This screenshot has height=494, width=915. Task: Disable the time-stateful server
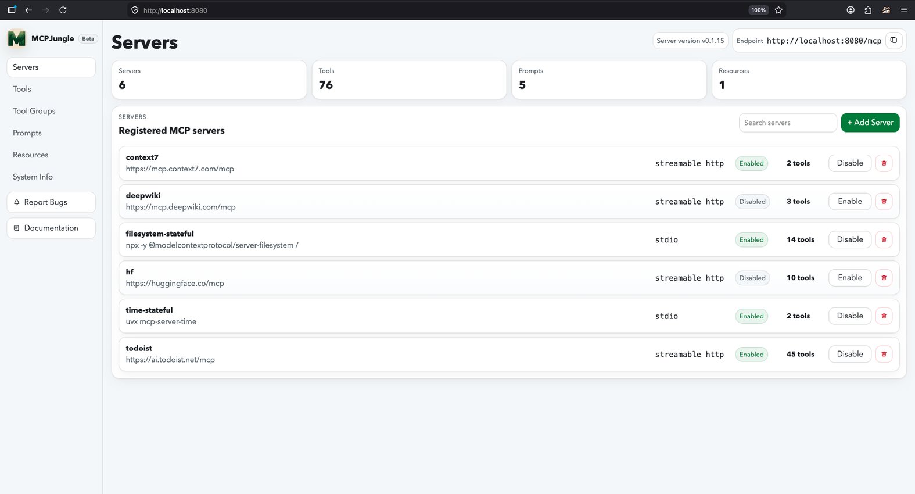point(850,316)
